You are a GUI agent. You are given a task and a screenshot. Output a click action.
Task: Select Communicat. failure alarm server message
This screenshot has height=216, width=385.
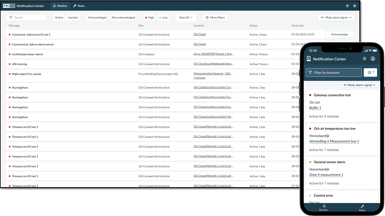tap(33, 44)
